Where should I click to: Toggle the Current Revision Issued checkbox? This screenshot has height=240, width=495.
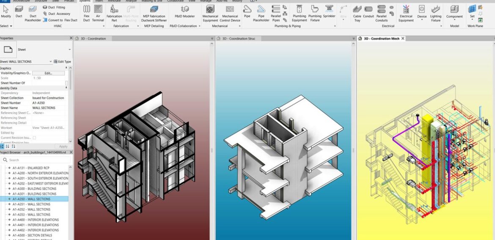[34, 138]
